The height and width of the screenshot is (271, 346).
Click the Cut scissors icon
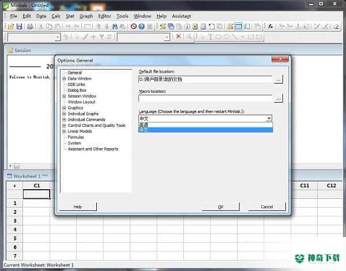pos(41,27)
